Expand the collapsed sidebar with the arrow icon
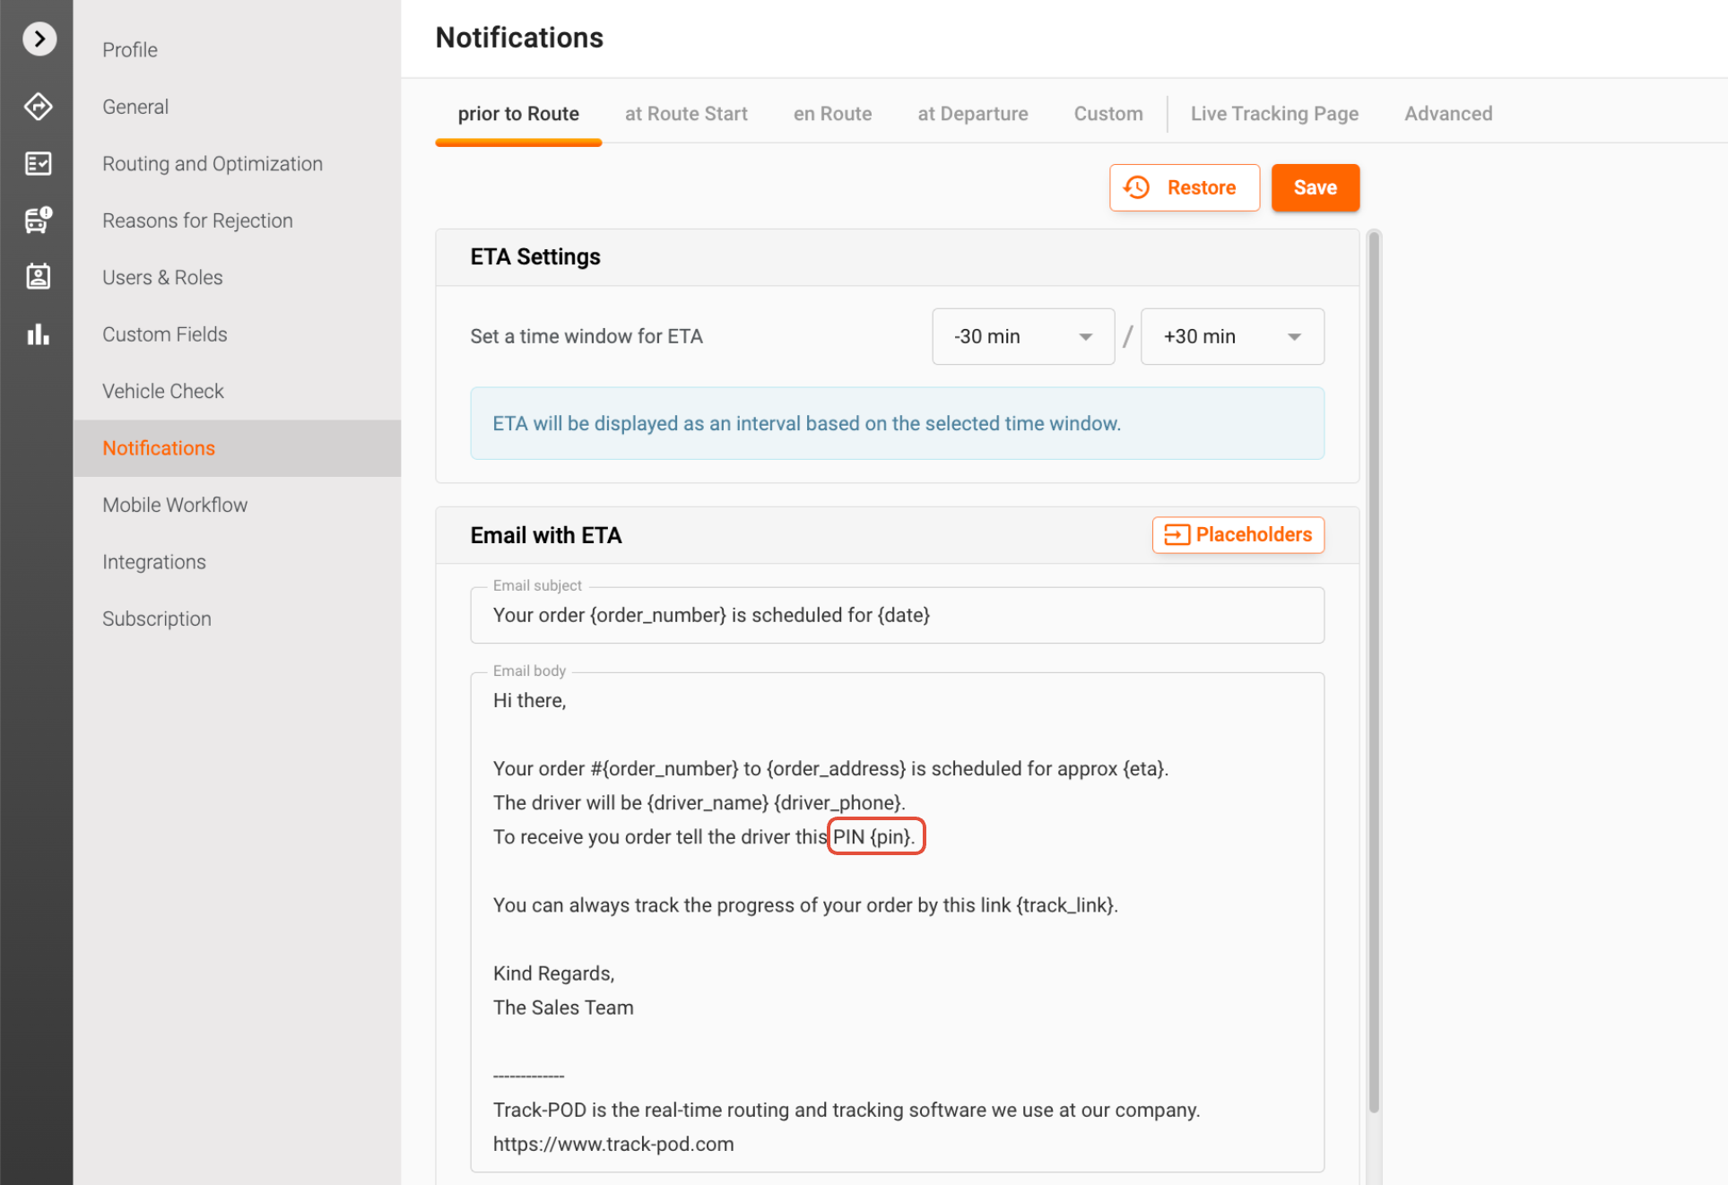The image size is (1728, 1185). click(39, 39)
